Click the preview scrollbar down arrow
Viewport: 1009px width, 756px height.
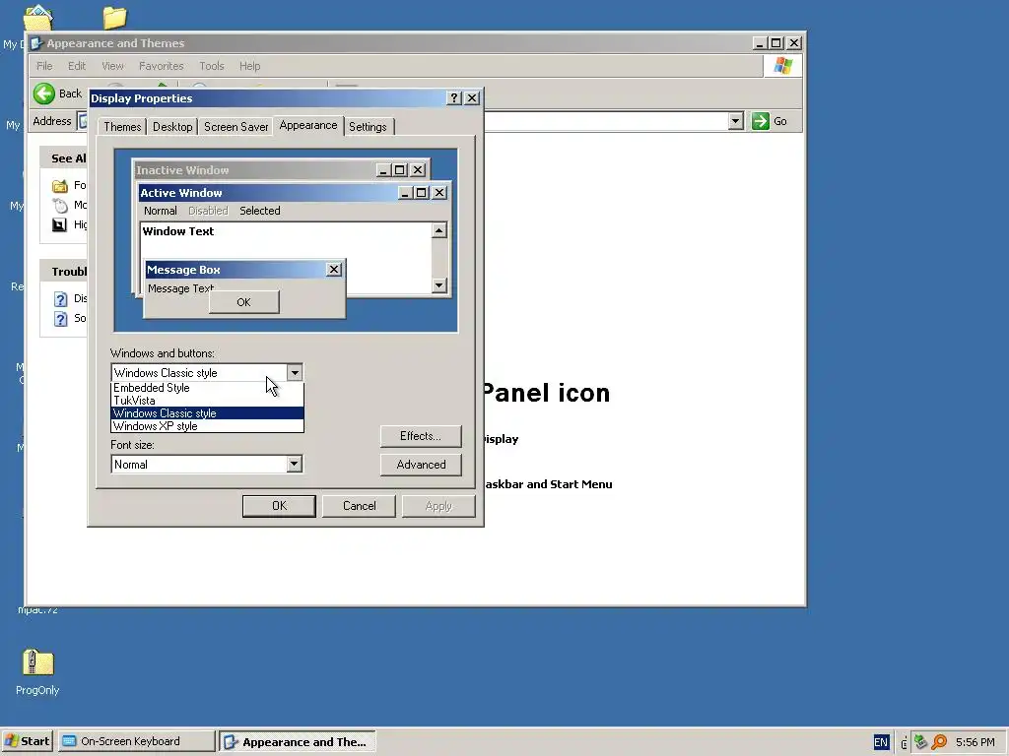438,284
